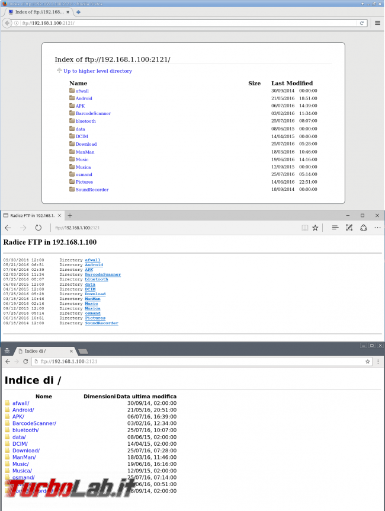Open BarcodeScanner folder in Firefox listing
Screen dimensions: 385x511
point(93,113)
